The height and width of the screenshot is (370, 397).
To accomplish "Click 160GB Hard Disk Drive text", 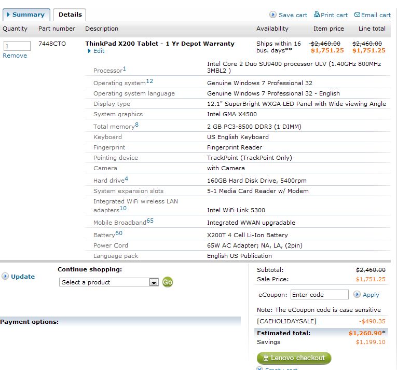I will [x=257, y=181].
